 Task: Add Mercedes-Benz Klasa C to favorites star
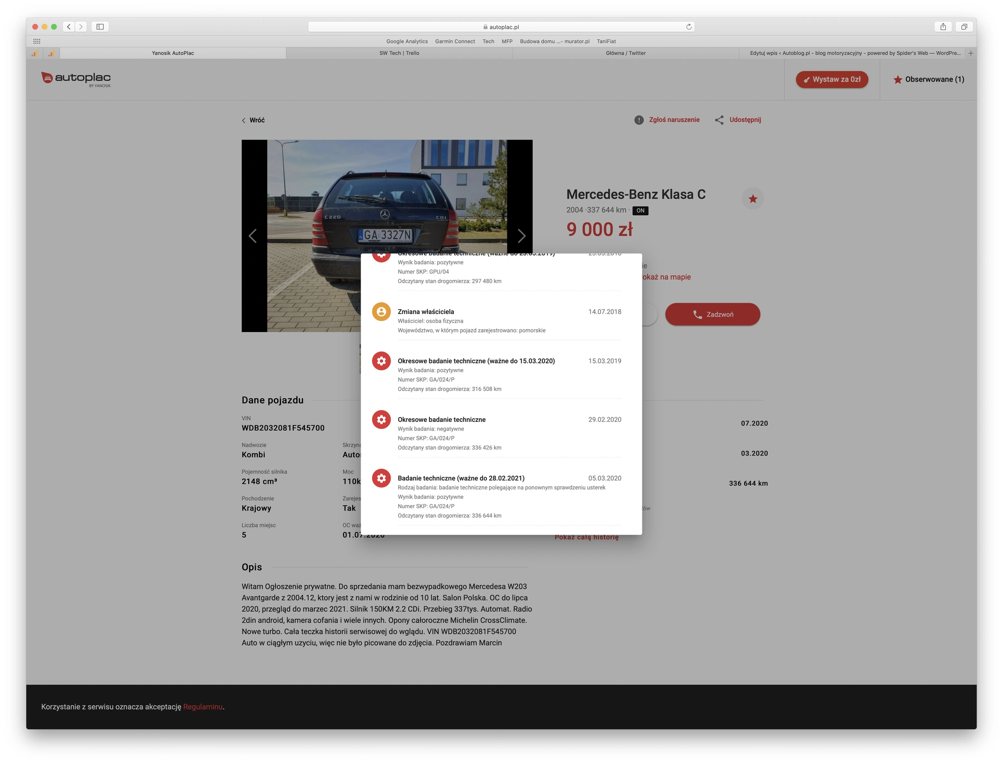coord(753,199)
